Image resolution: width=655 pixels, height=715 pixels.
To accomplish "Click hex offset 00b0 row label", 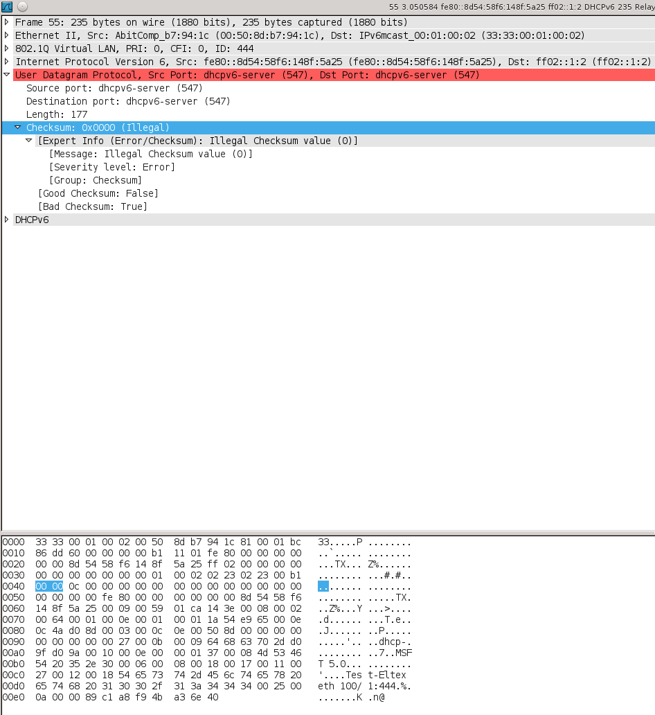I will click(14, 664).
